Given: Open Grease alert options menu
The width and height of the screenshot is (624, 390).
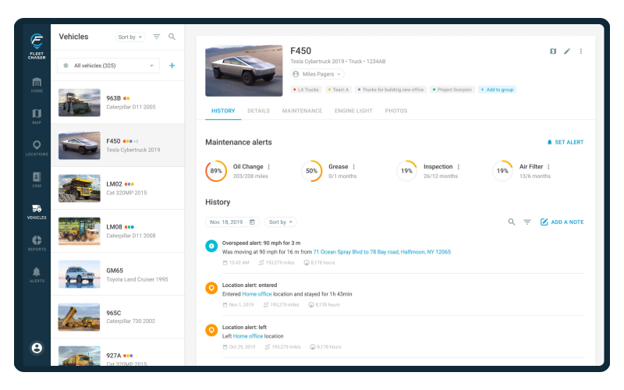Looking at the screenshot, I should [353, 167].
